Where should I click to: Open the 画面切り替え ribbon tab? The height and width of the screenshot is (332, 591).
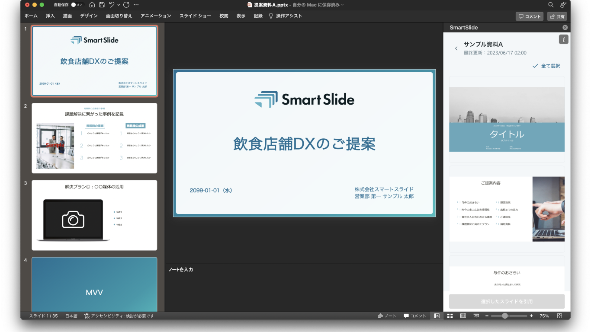point(119,16)
